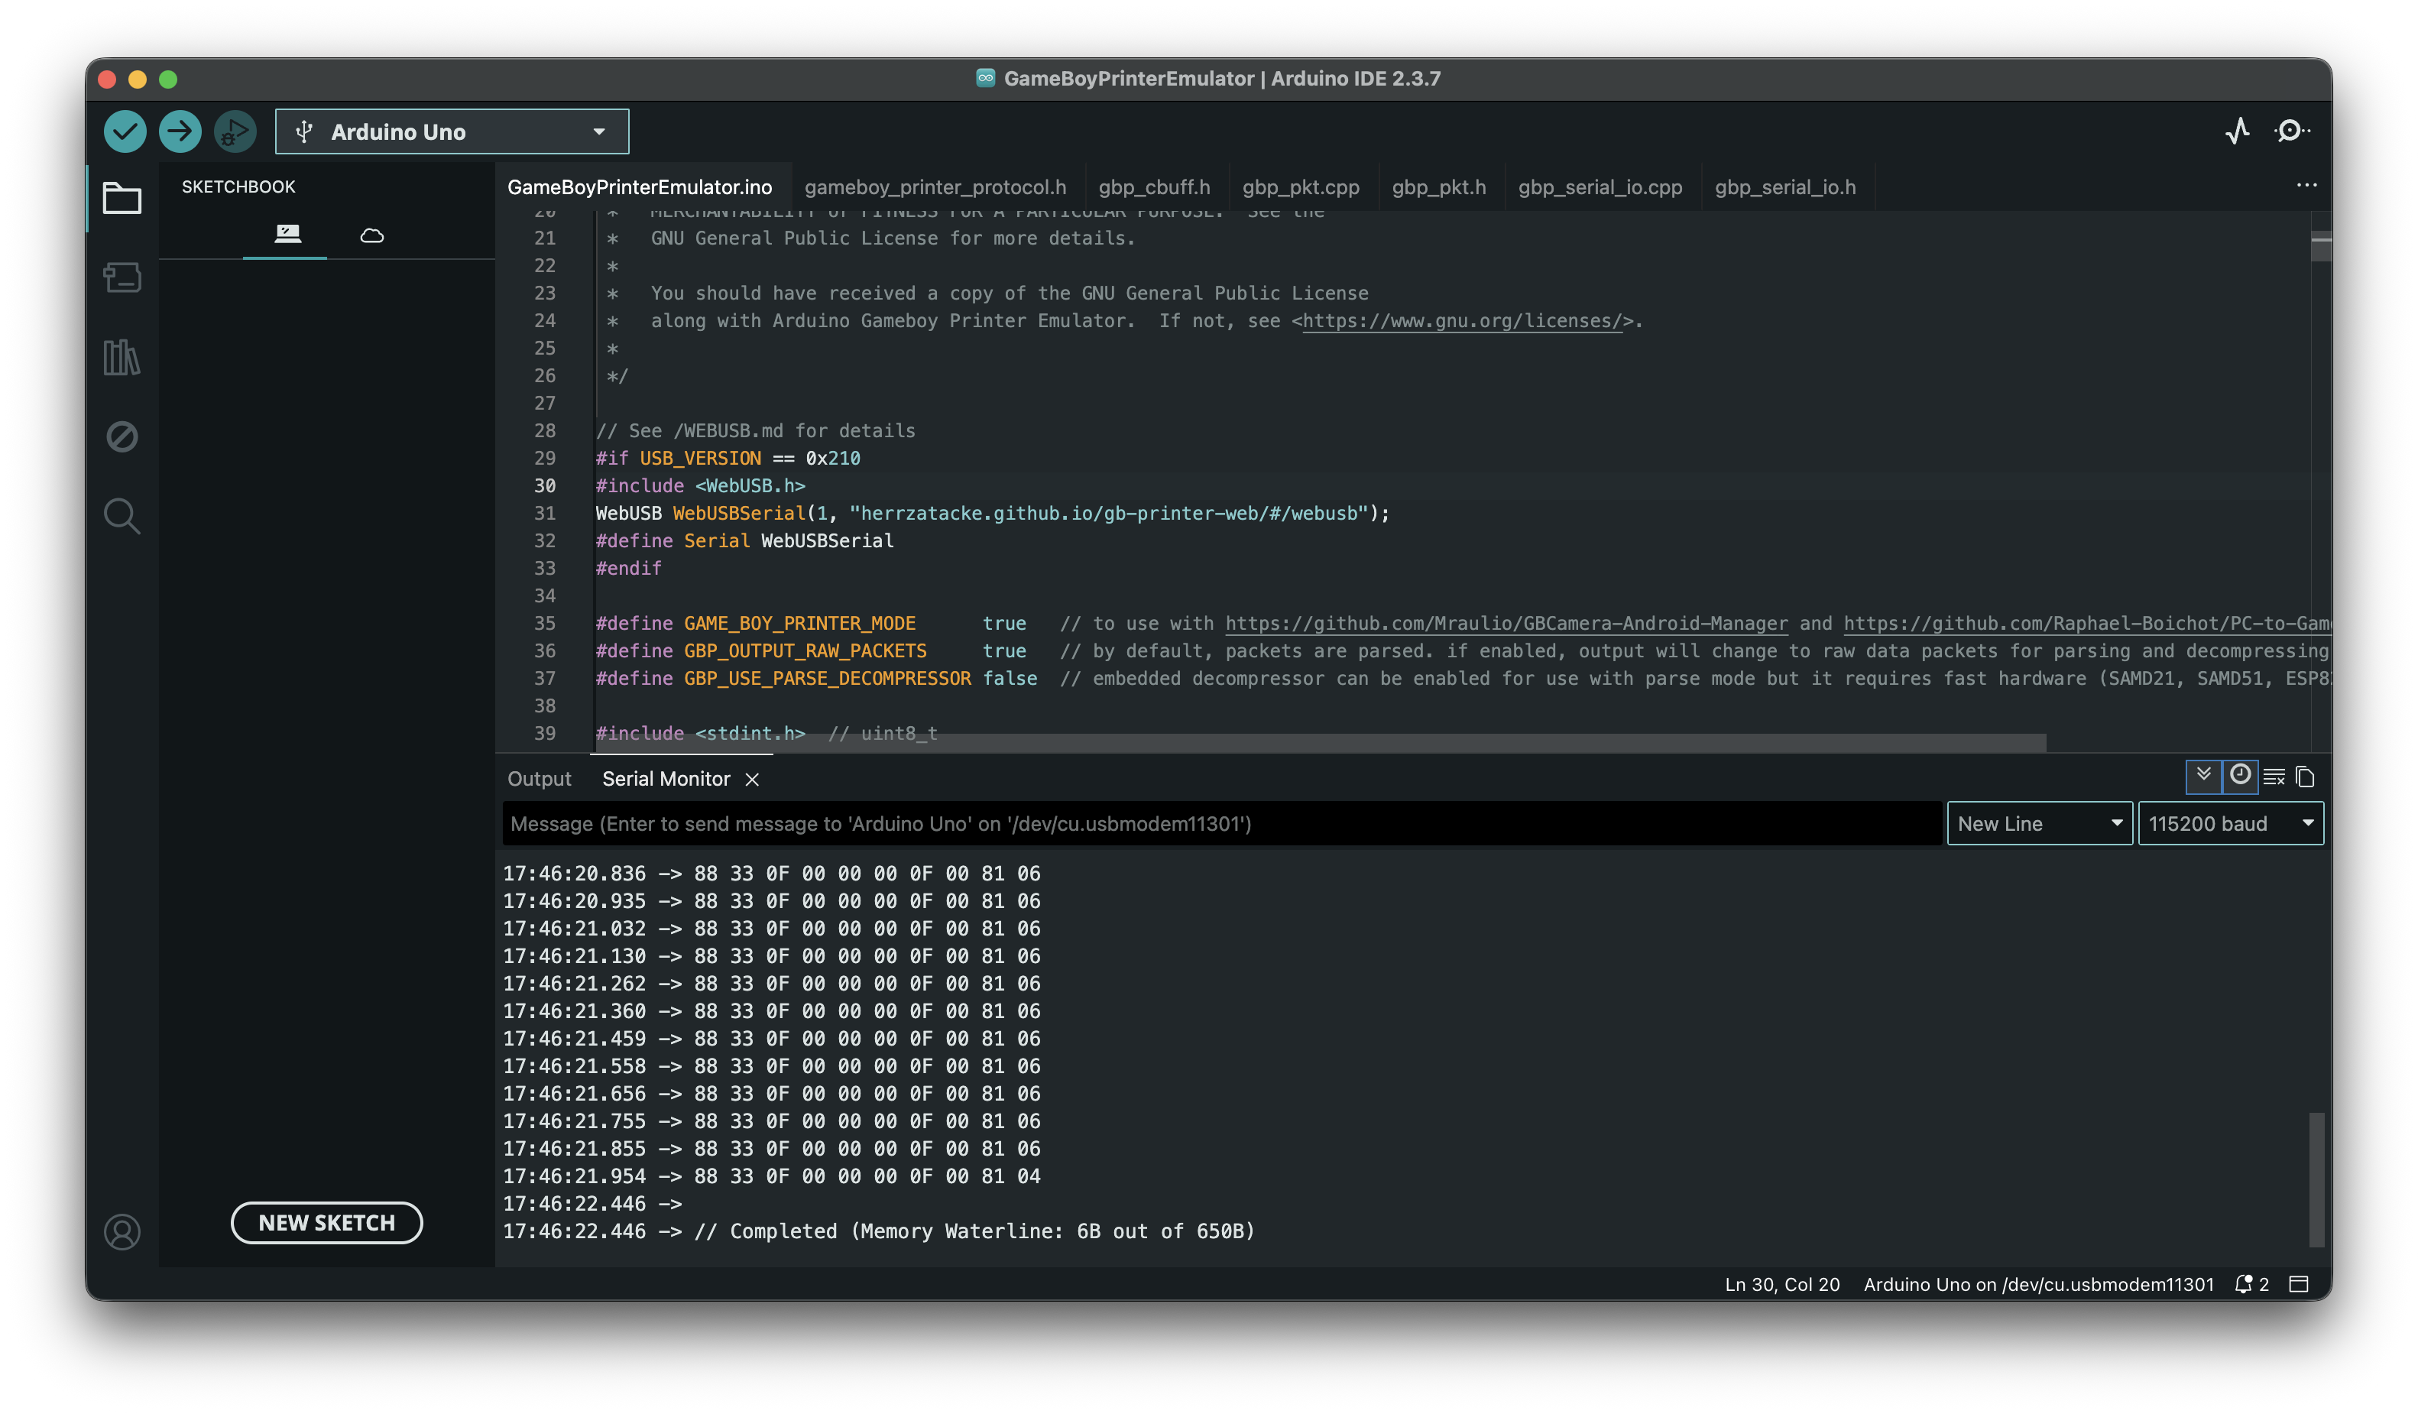
Task: Open the Boards Manager sidebar icon
Action: (x=122, y=277)
